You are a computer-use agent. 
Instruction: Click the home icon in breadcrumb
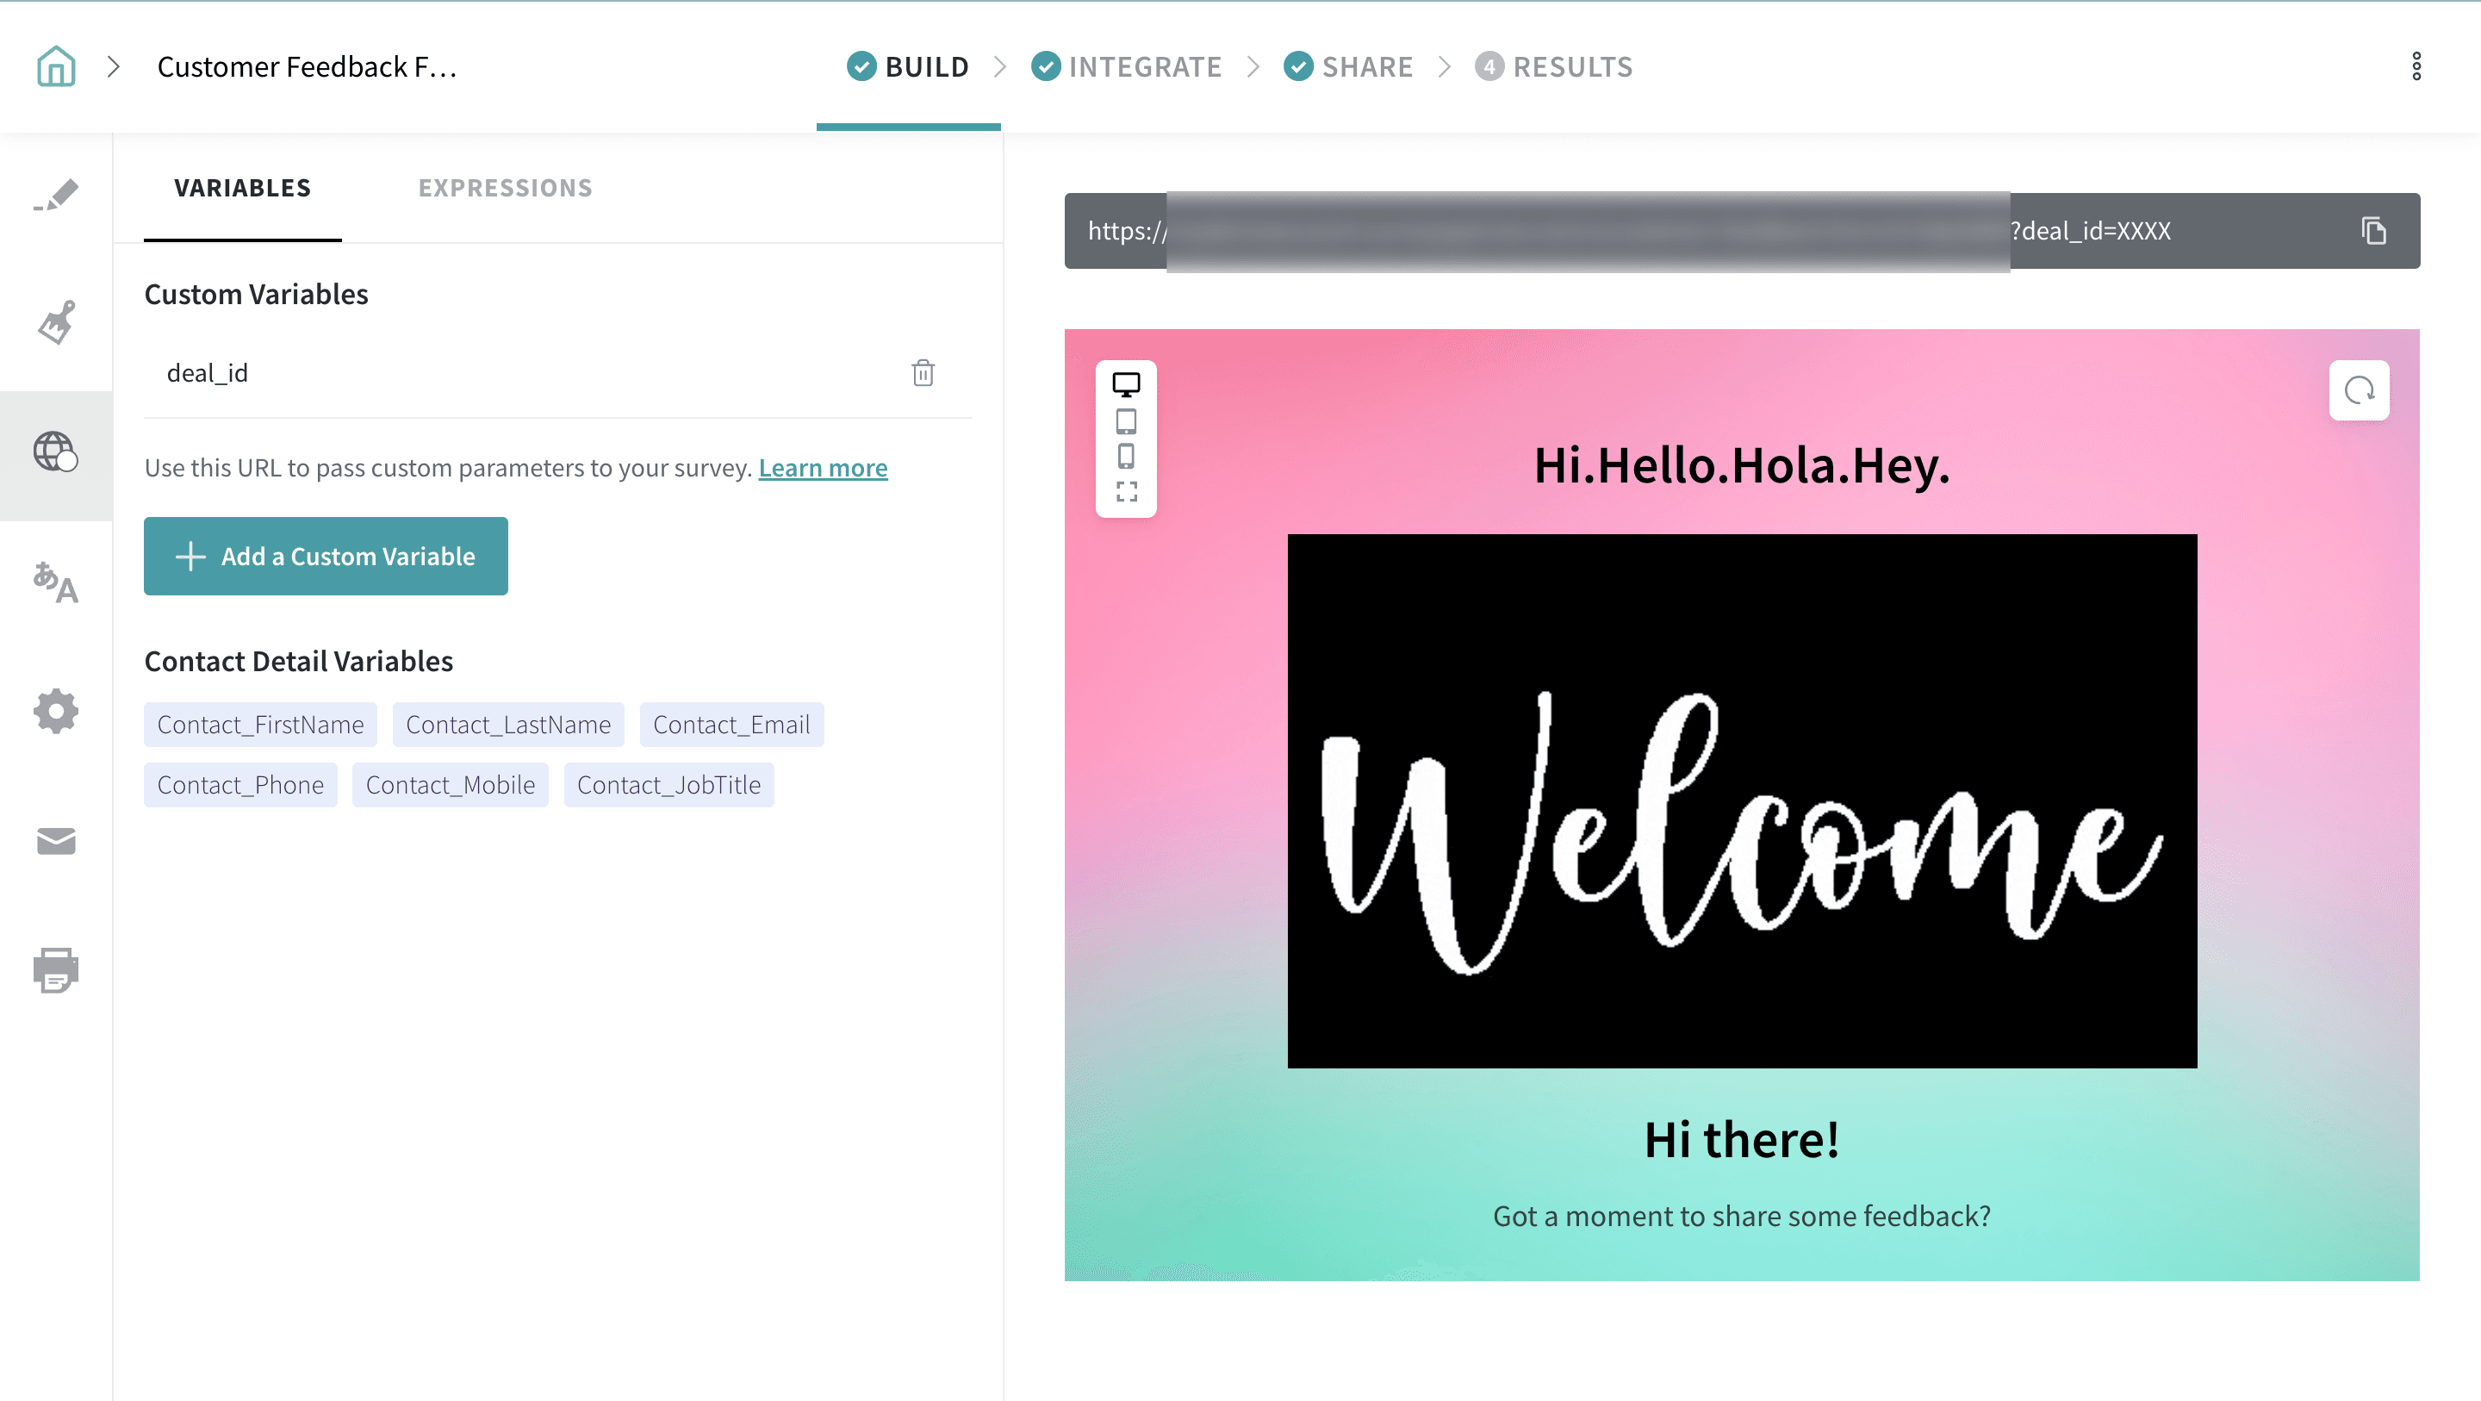(56, 66)
